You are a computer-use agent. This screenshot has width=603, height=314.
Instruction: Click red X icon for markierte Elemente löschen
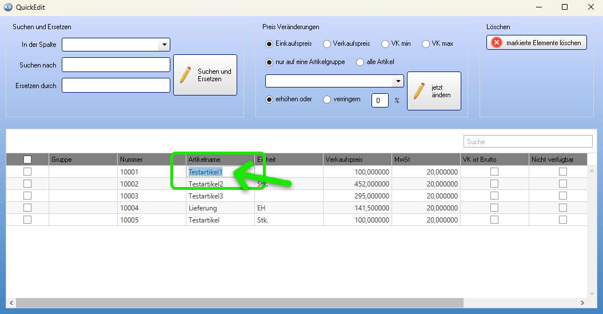coord(497,43)
